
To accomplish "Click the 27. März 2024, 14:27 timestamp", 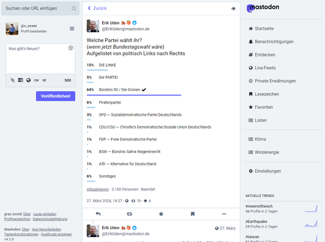I will coord(104,201).
